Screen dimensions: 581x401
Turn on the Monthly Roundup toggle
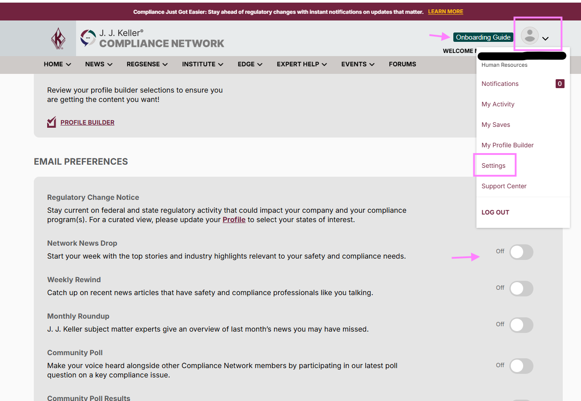pyautogui.click(x=521, y=325)
